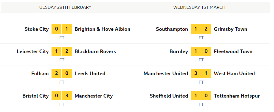
Task: Click the Fulham 2-0 score box
Action: point(62,73)
